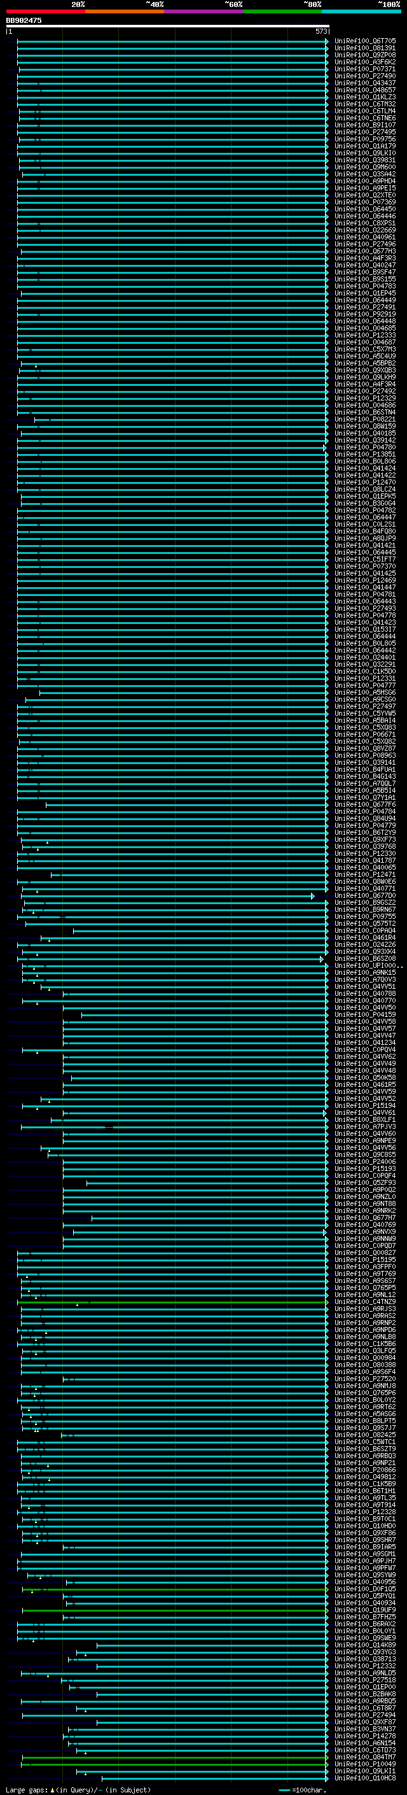Select label UniRef100_Q41234
407x1795 pixels.
365,1042
